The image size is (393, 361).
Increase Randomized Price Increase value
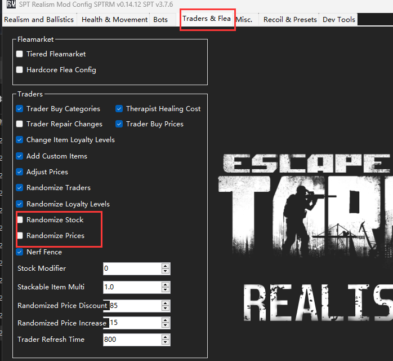click(166, 320)
